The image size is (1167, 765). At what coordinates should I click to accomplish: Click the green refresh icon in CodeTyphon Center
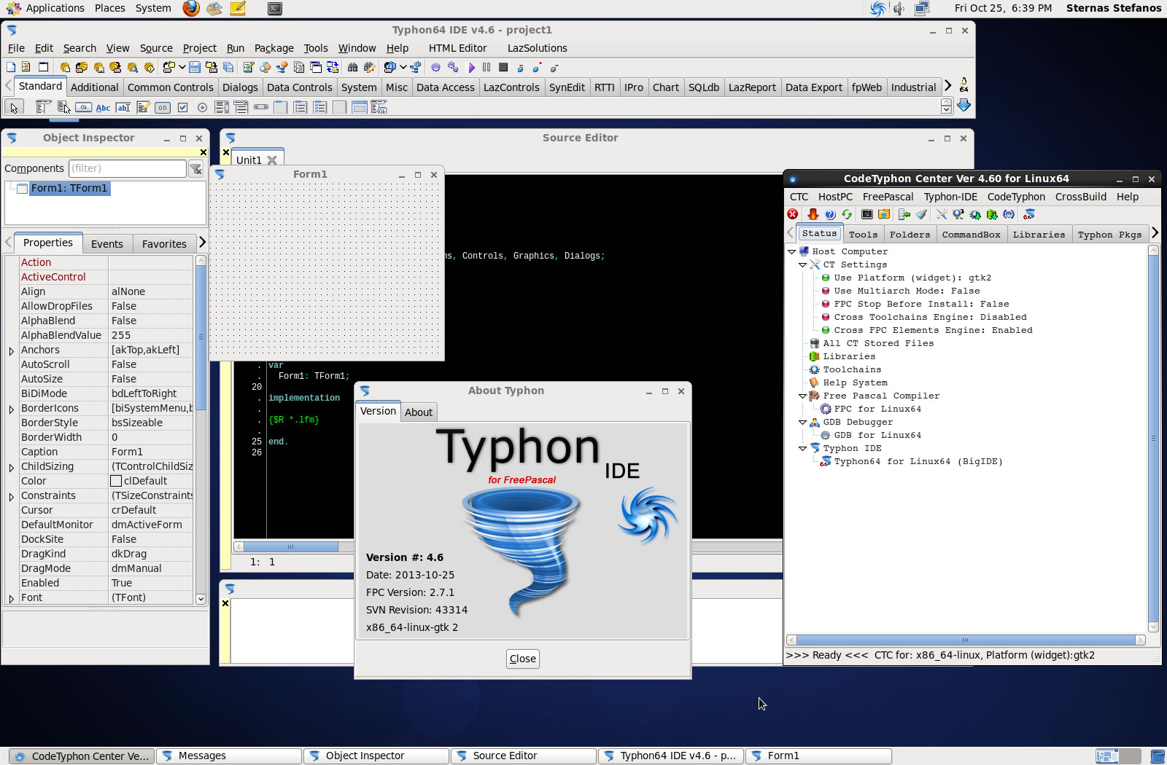[847, 214]
